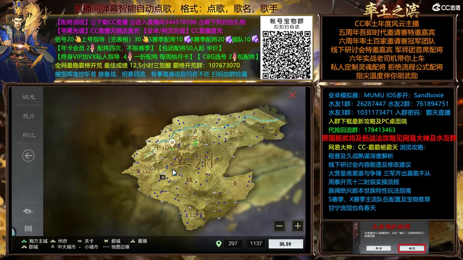Click the 都城 legend entry
The width and height of the screenshot is (463, 260).
tap(112, 241)
